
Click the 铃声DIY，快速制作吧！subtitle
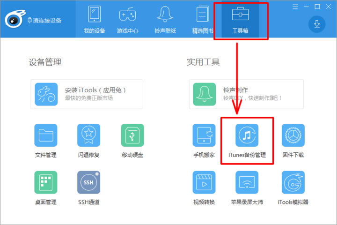click(x=252, y=98)
